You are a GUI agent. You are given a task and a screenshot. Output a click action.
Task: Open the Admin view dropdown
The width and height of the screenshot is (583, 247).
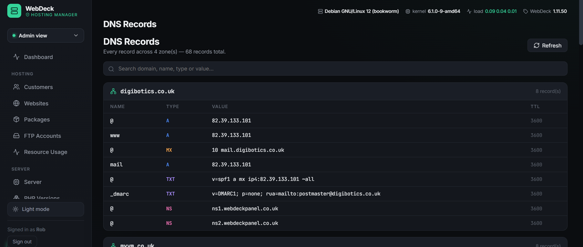tap(46, 35)
